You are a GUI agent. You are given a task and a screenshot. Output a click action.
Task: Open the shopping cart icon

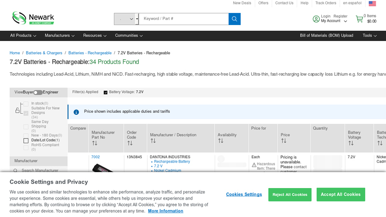[359, 19]
